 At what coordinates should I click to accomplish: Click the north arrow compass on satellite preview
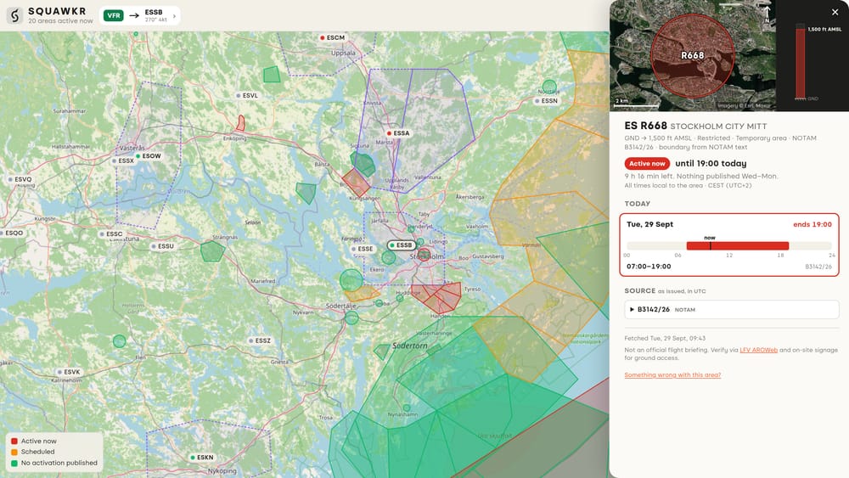click(x=767, y=14)
